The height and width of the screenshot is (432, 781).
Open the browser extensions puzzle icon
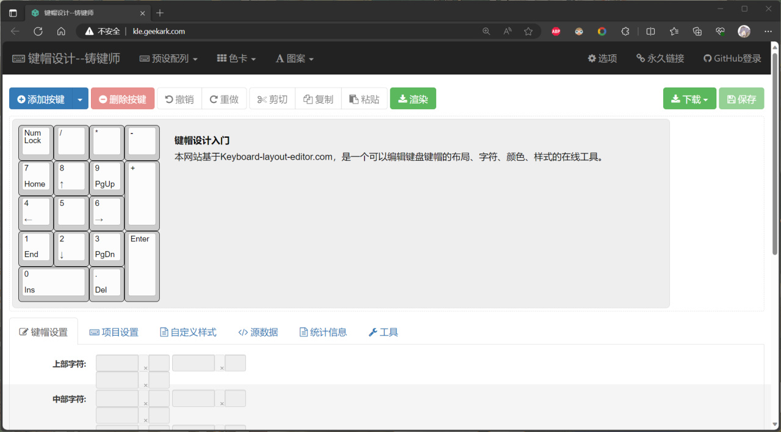click(x=625, y=31)
